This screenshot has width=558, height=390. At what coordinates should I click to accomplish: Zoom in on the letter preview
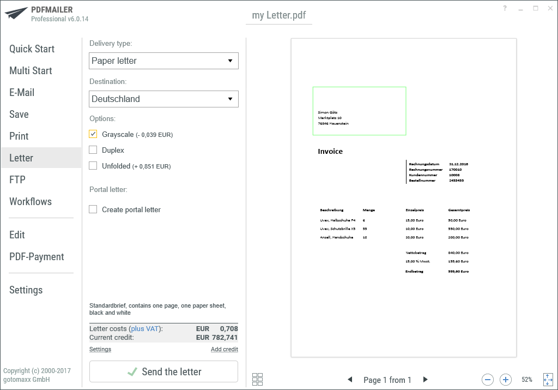click(x=505, y=379)
